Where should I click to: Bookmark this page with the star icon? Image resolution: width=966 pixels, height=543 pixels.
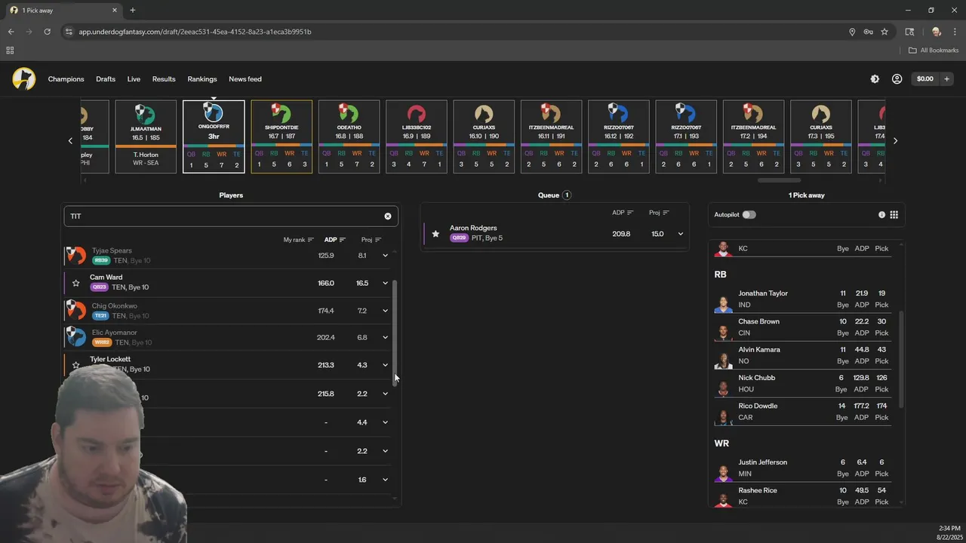(884, 32)
